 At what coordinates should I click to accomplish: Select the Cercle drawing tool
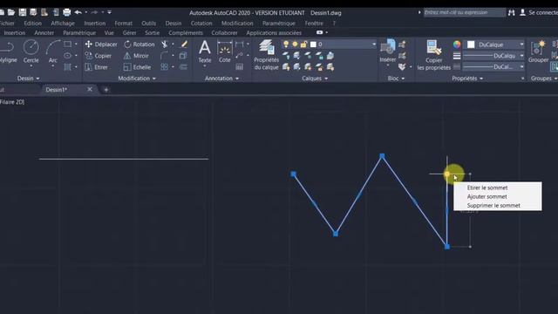(31, 51)
